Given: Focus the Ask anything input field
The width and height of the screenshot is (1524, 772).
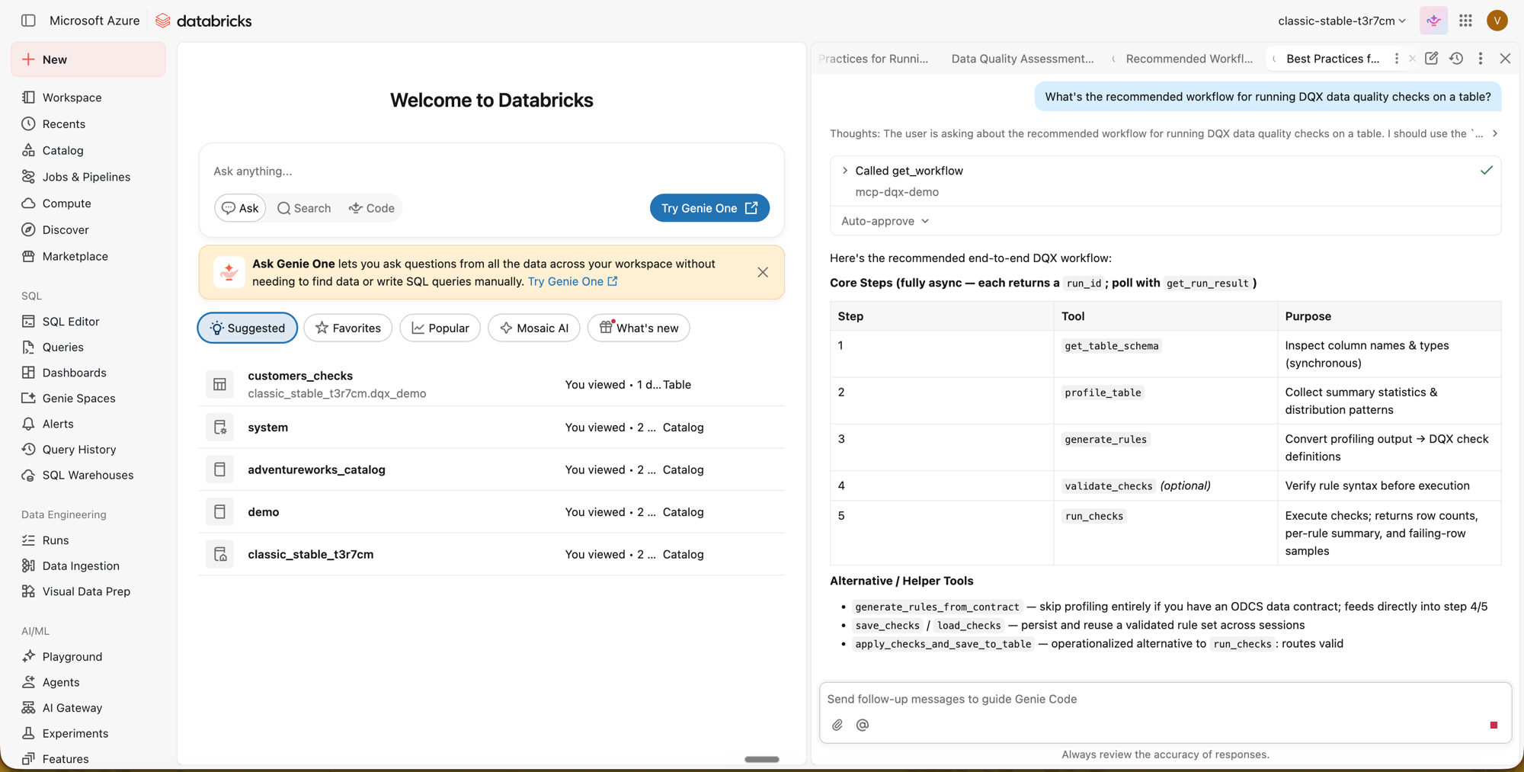Looking at the screenshot, I should [x=491, y=171].
